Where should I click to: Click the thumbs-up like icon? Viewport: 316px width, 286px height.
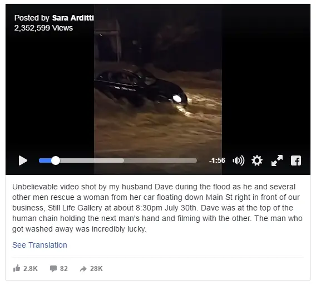(x=17, y=268)
